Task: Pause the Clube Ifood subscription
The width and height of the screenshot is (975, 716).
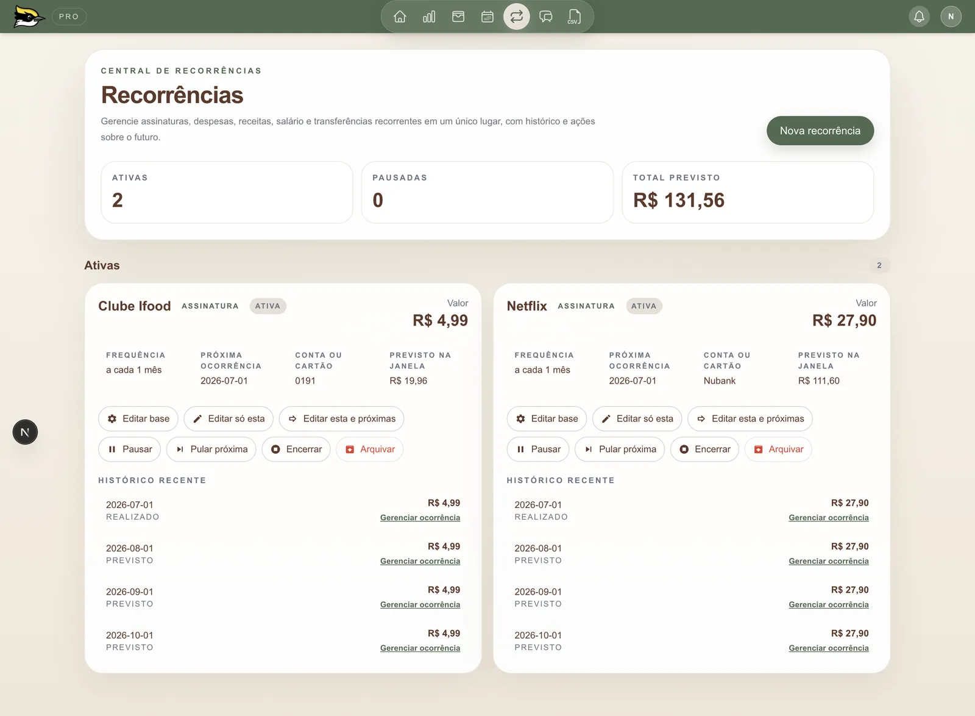Action: (x=130, y=449)
